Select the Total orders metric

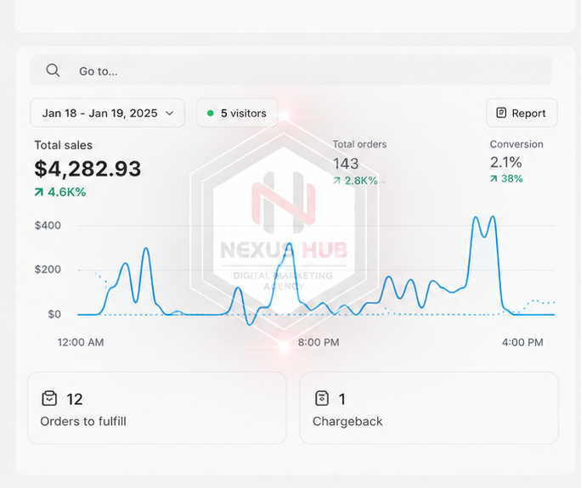359,144
